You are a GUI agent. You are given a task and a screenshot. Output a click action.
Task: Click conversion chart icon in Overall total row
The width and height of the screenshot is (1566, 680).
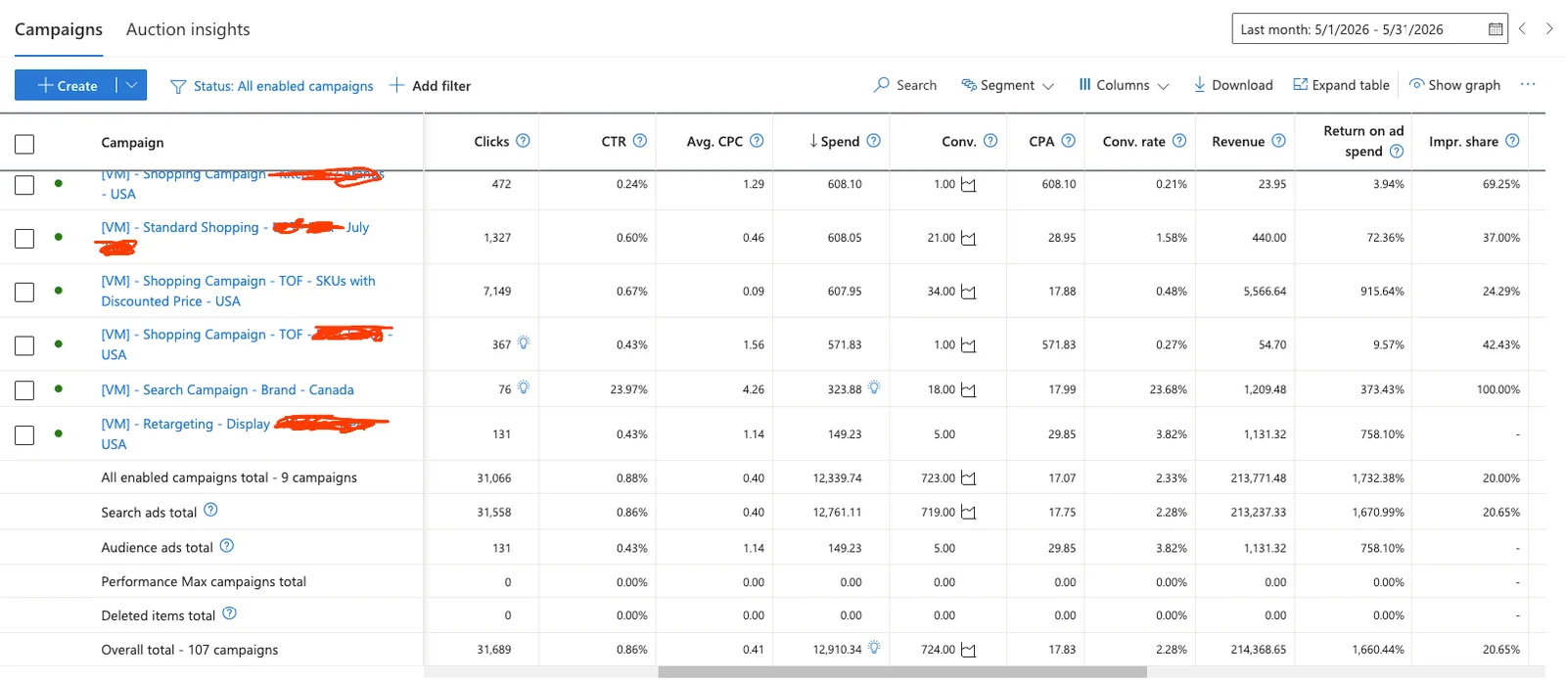click(x=968, y=650)
